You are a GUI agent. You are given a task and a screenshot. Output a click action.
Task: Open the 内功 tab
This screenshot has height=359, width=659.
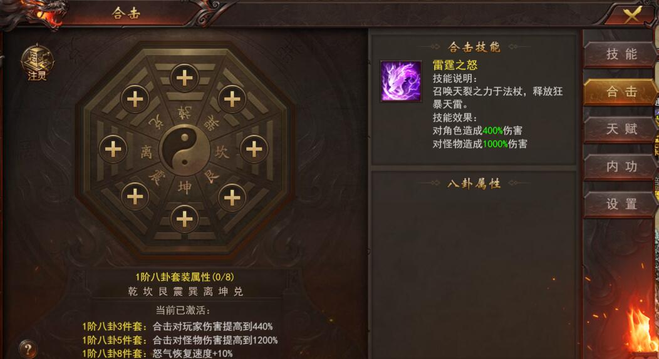coord(620,166)
